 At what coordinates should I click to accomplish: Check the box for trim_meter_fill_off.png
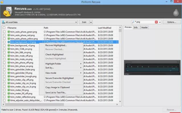coord(4,93)
